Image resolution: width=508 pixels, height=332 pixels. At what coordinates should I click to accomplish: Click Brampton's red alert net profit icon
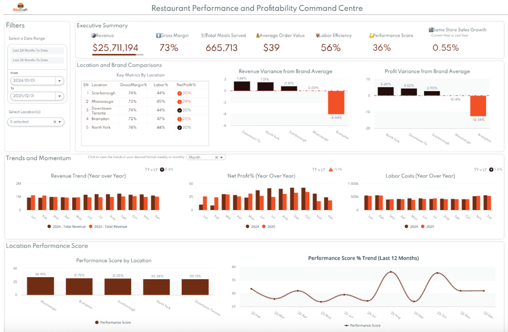coord(179,119)
